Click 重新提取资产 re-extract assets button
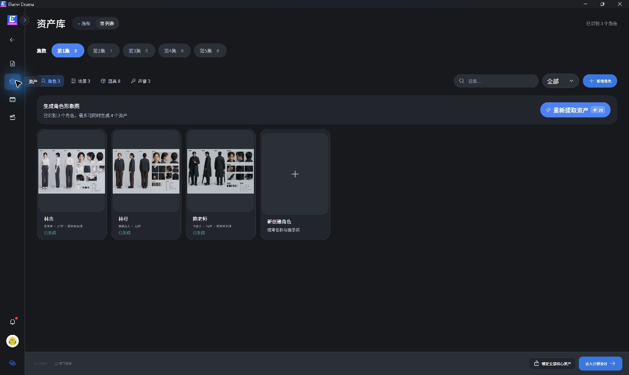 (575, 110)
